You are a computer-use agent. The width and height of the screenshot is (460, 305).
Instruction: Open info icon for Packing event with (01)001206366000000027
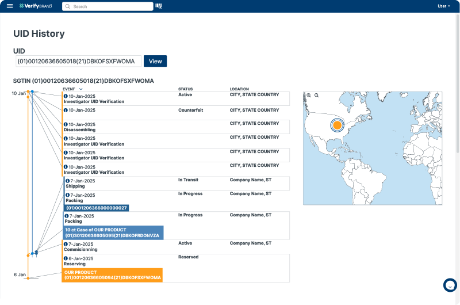[x=67, y=195]
